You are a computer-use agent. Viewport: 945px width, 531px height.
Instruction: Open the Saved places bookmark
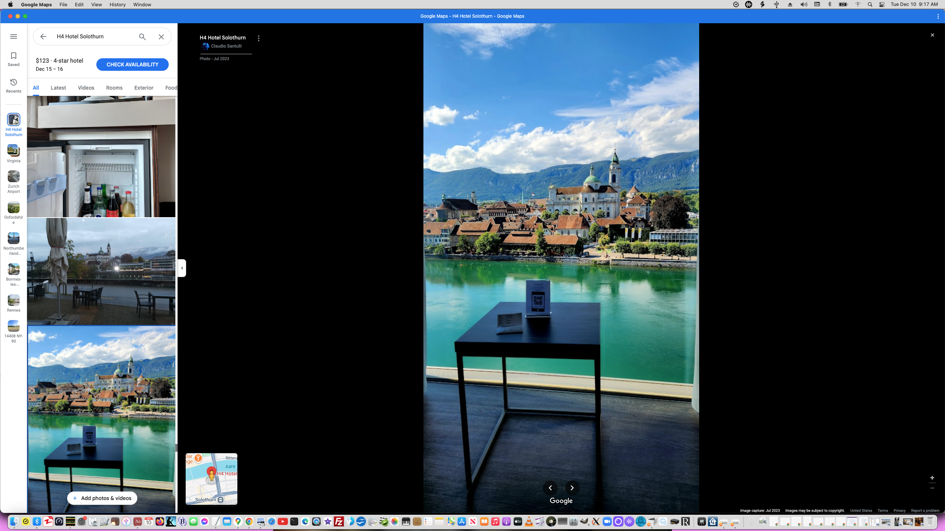pos(14,59)
